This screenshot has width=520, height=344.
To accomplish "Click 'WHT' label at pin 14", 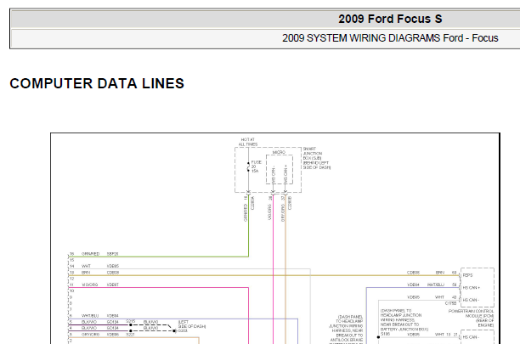I will point(86,266).
